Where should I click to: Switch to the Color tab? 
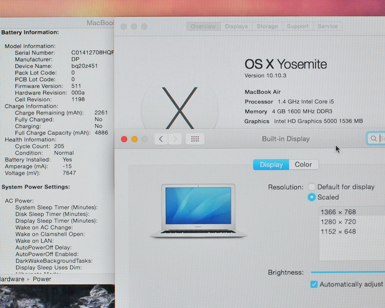click(x=303, y=165)
